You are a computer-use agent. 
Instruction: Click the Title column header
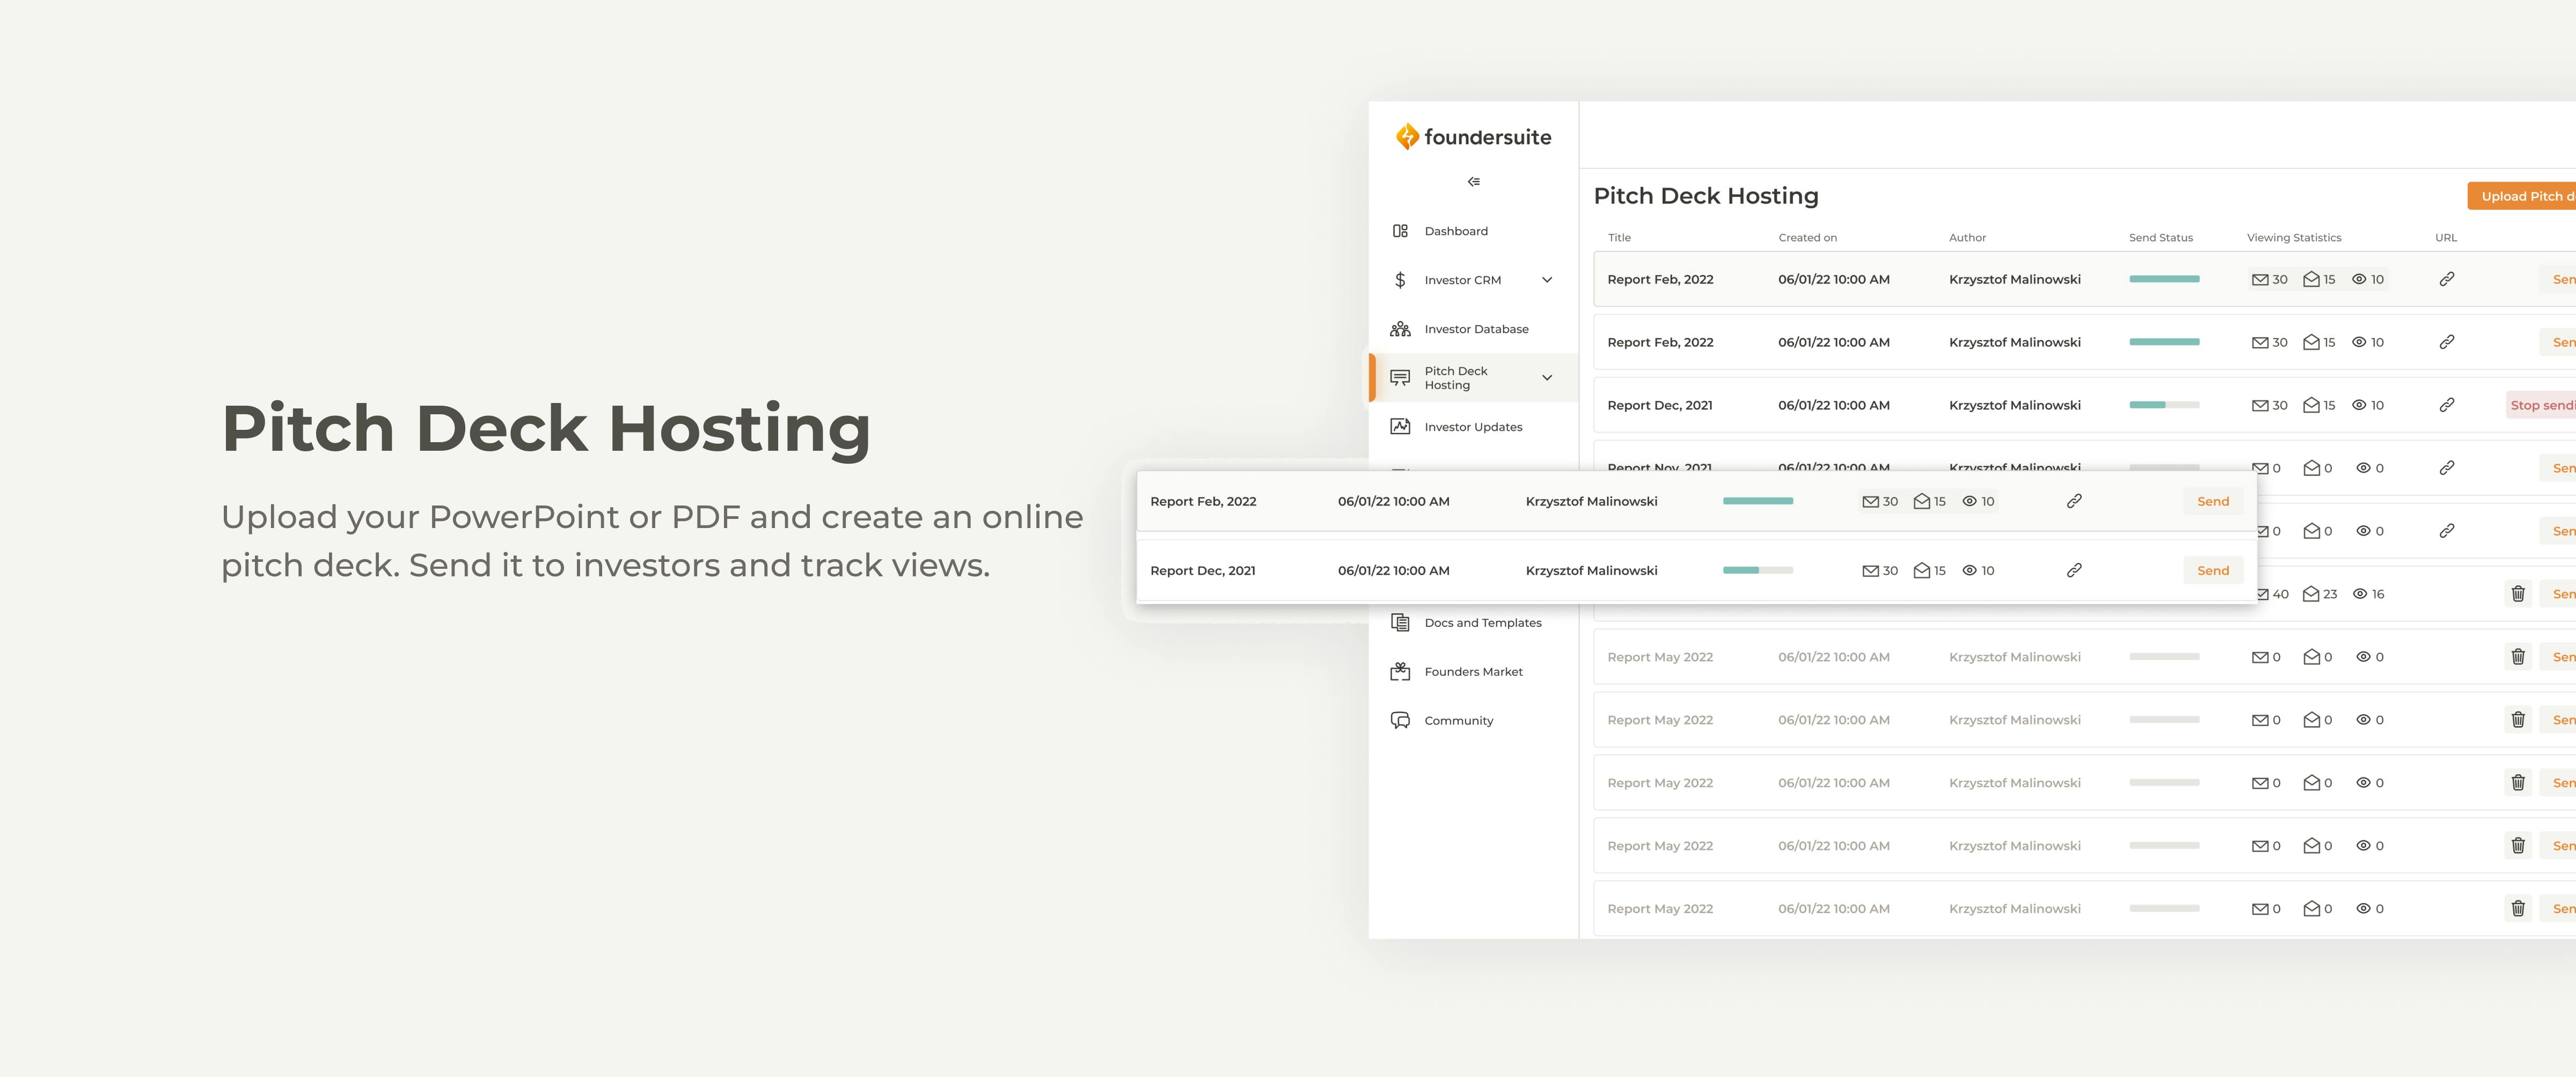1619,238
